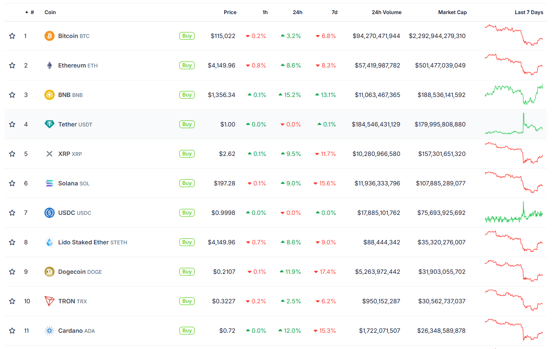Click the BNB yellow coin icon

coord(50,95)
